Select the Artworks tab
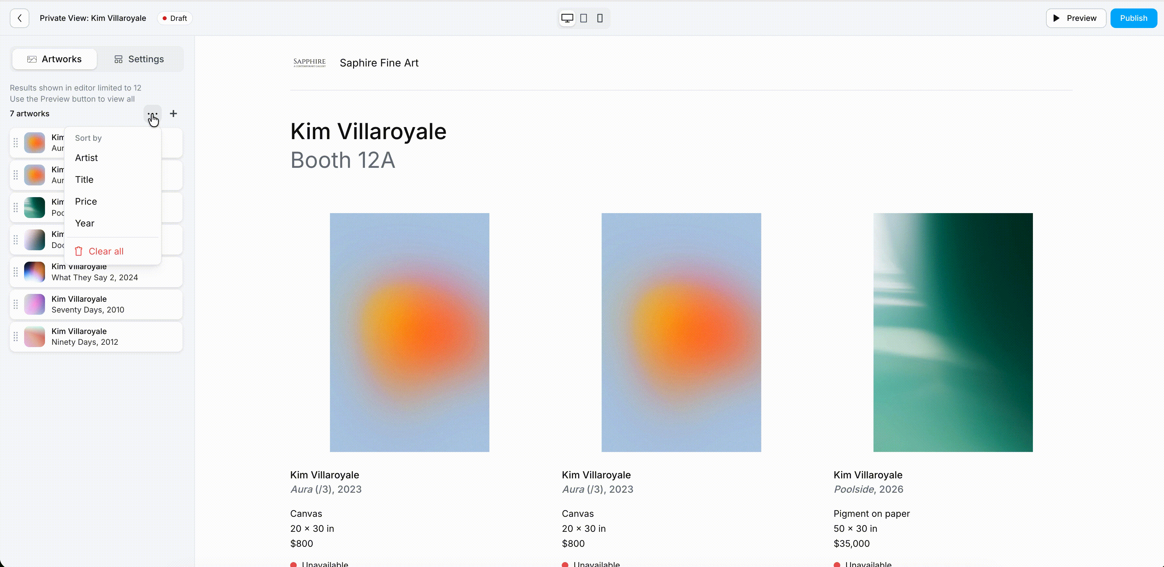The height and width of the screenshot is (567, 1164). 55,59
